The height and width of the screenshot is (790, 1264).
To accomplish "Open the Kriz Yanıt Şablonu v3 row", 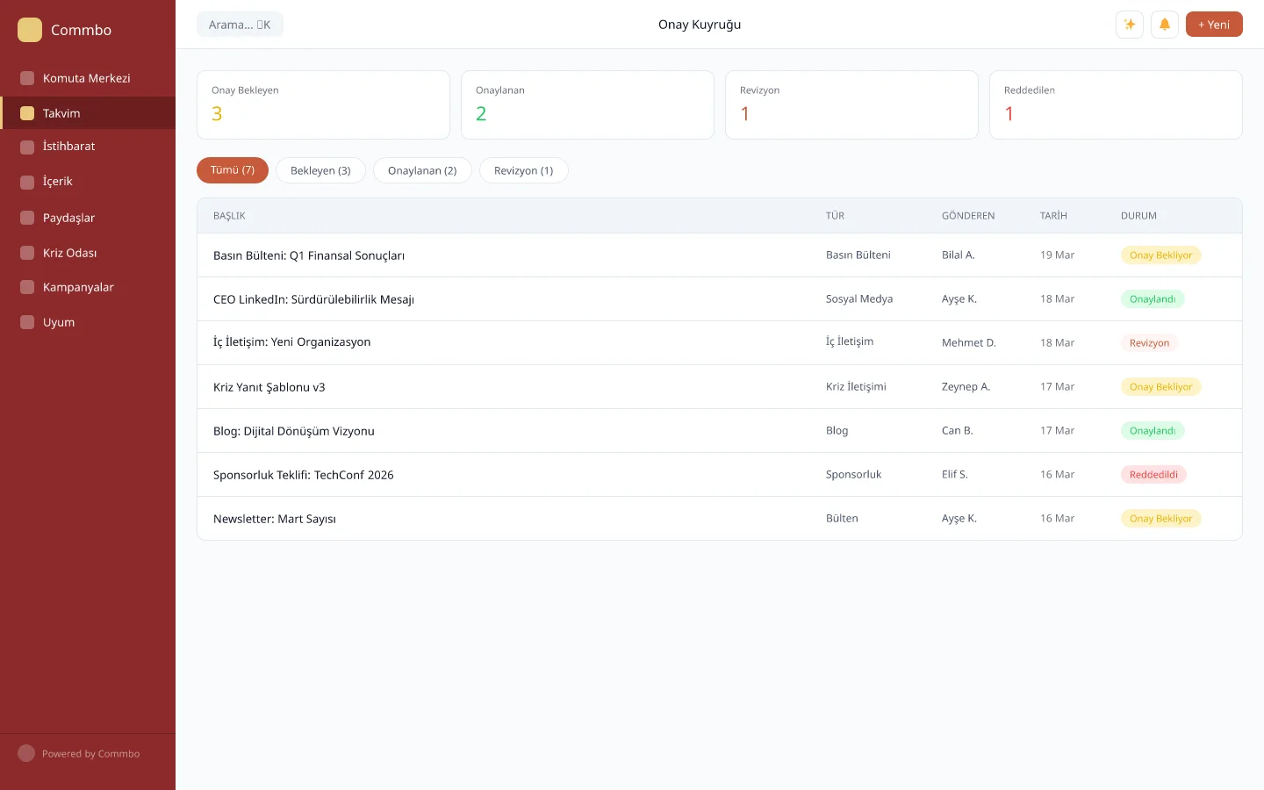I will pos(269,387).
